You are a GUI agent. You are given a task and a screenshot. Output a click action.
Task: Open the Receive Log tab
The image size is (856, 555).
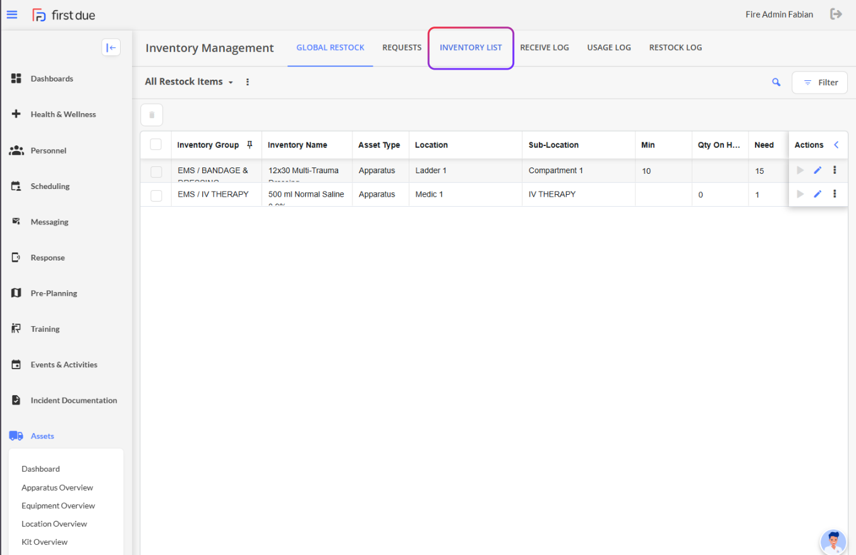[x=545, y=47]
